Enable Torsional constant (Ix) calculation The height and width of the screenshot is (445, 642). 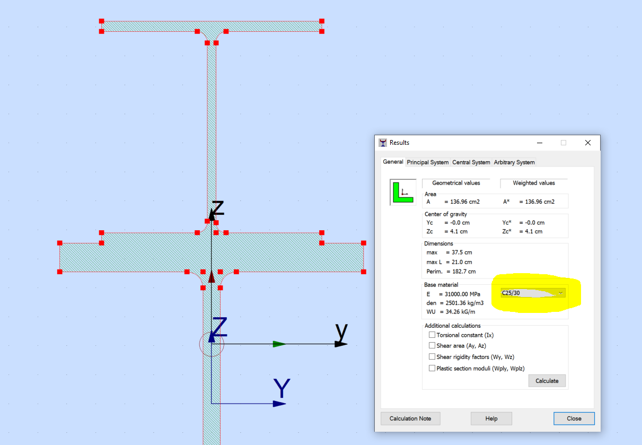pos(432,334)
